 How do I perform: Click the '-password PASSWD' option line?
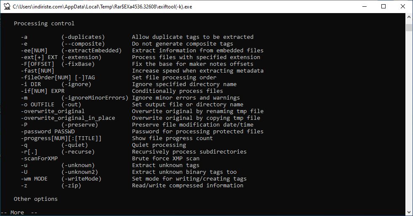[48, 132]
